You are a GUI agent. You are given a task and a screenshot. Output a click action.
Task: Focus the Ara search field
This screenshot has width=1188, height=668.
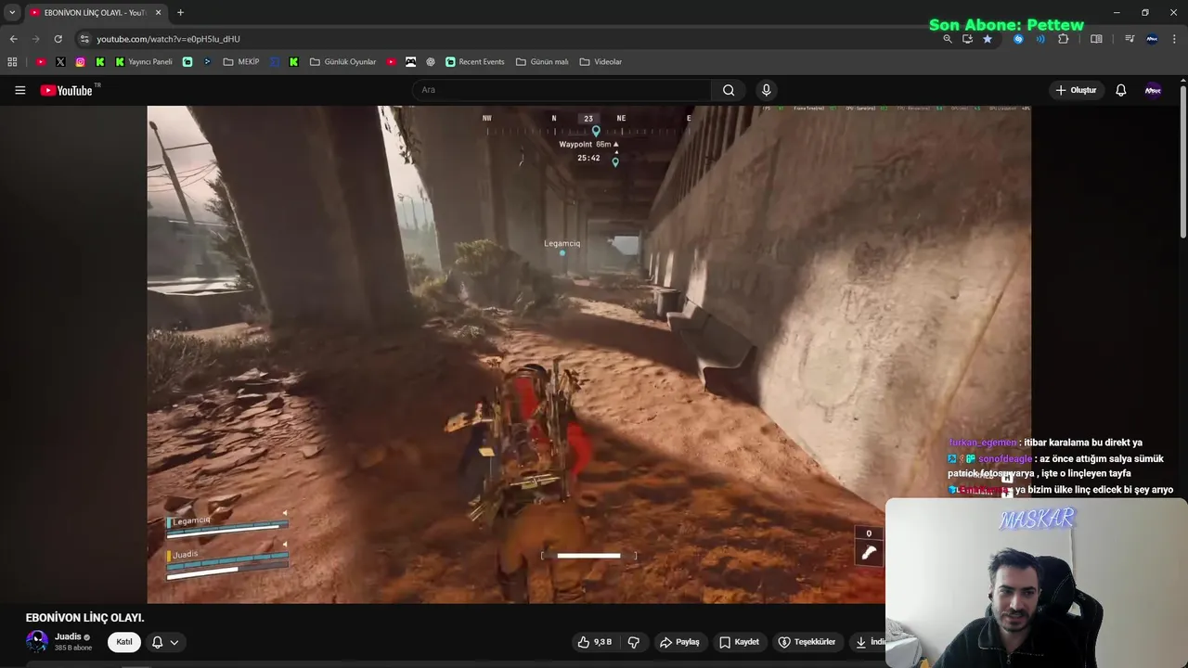pyautogui.click(x=562, y=90)
